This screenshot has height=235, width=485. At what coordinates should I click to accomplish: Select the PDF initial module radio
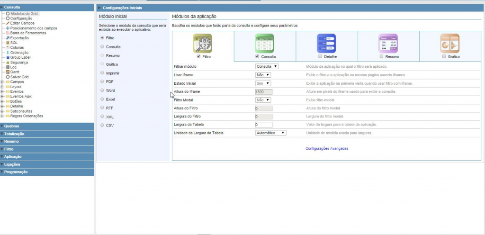(x=102, y=81)
